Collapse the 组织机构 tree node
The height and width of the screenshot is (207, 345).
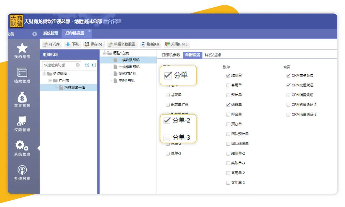tap(45, 74)
